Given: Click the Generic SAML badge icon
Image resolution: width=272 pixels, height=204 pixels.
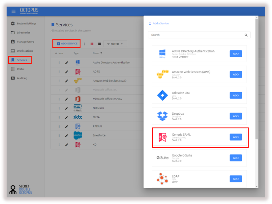Looking at the screenshot, I should coord(163,137).
